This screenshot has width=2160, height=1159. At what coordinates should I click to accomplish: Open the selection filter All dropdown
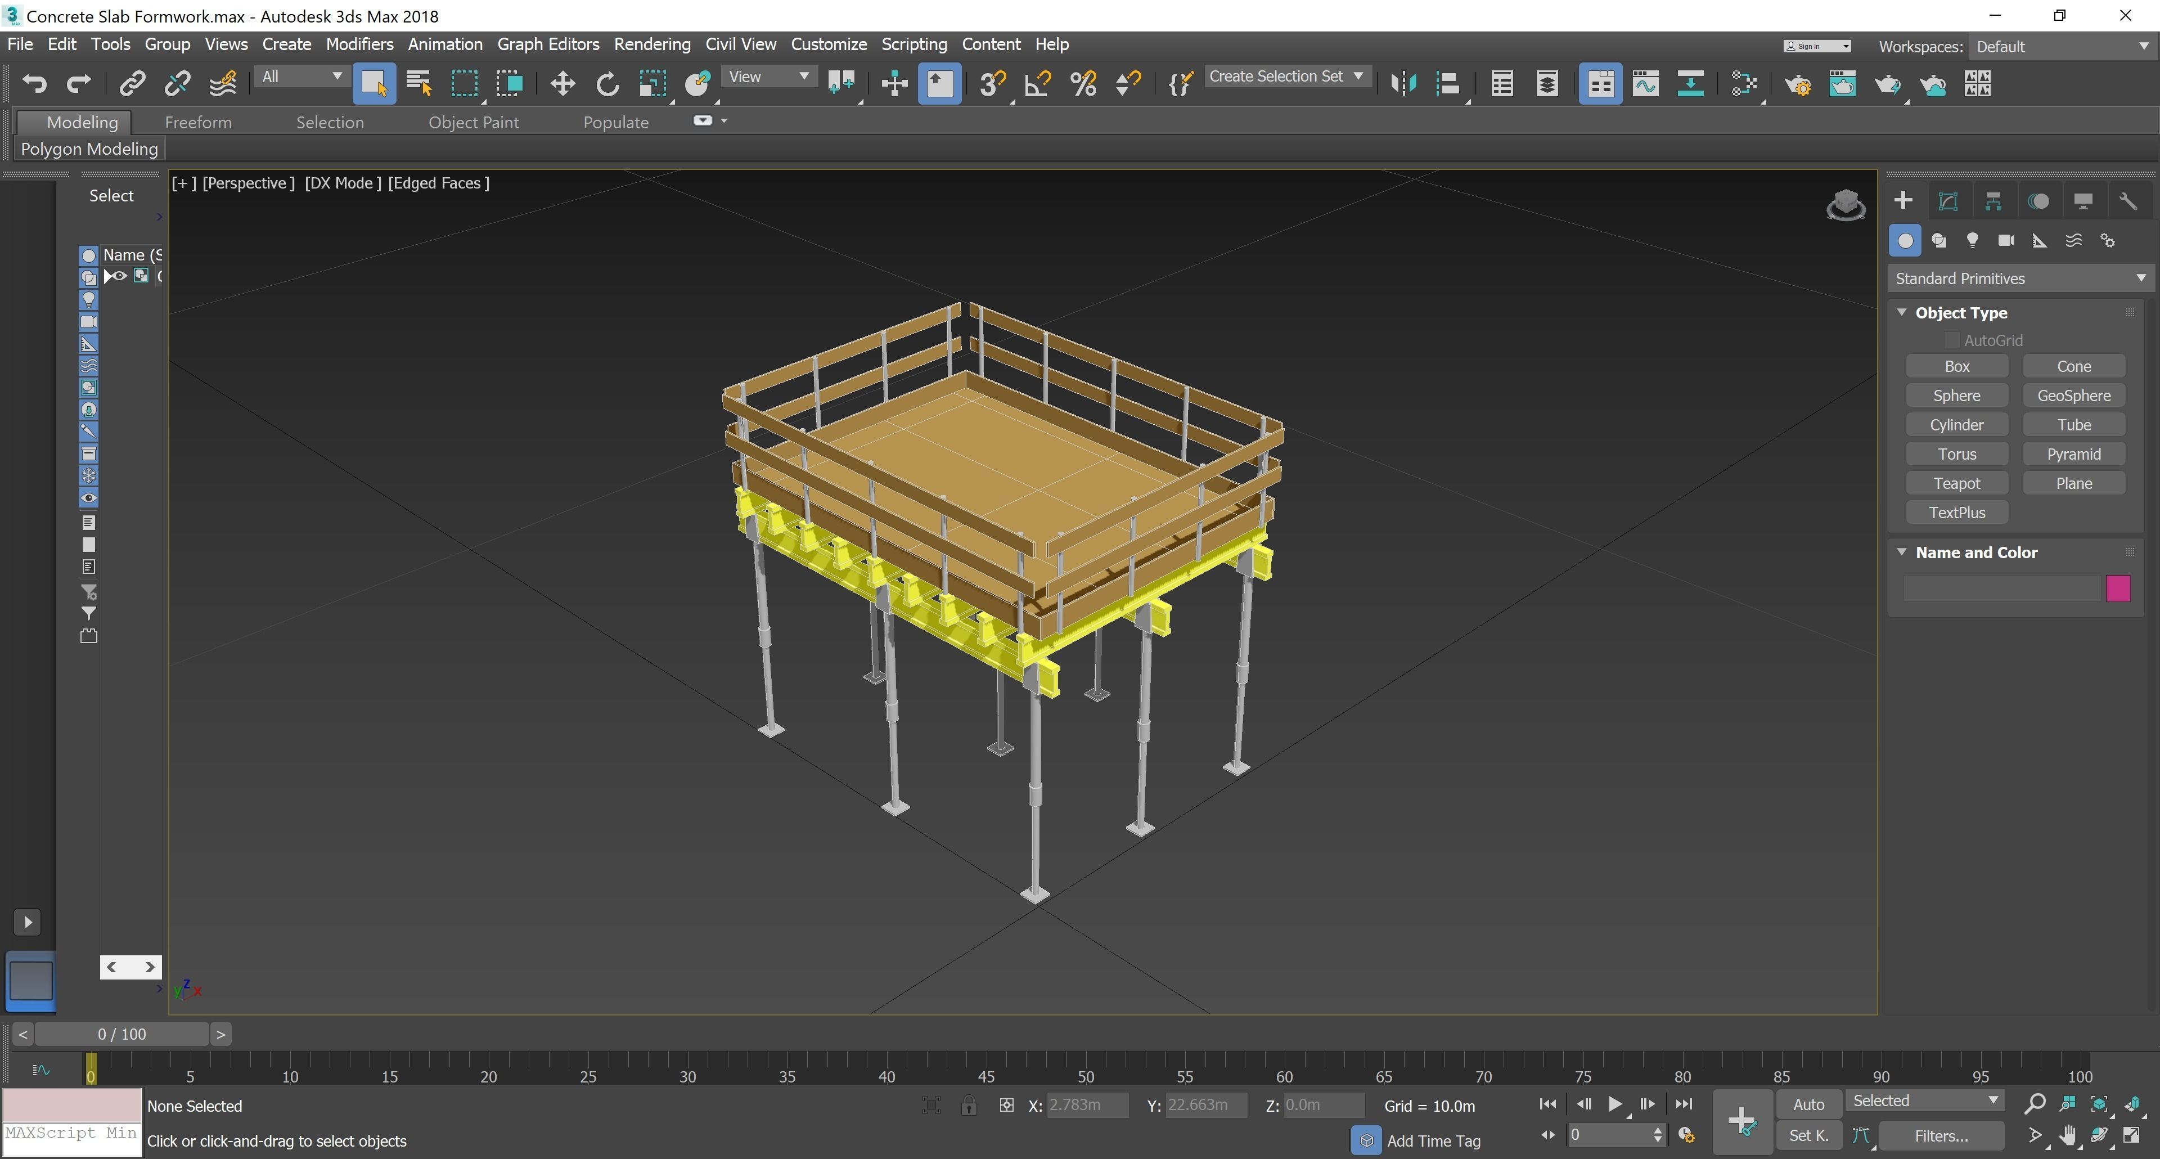click(301, 77)
